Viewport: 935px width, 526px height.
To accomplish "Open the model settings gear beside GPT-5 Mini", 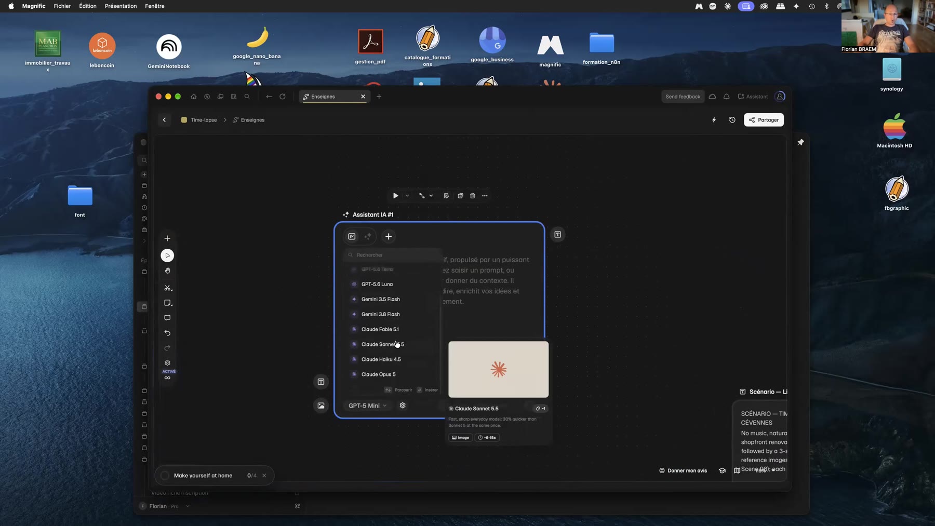I will [x=403, y=406].
